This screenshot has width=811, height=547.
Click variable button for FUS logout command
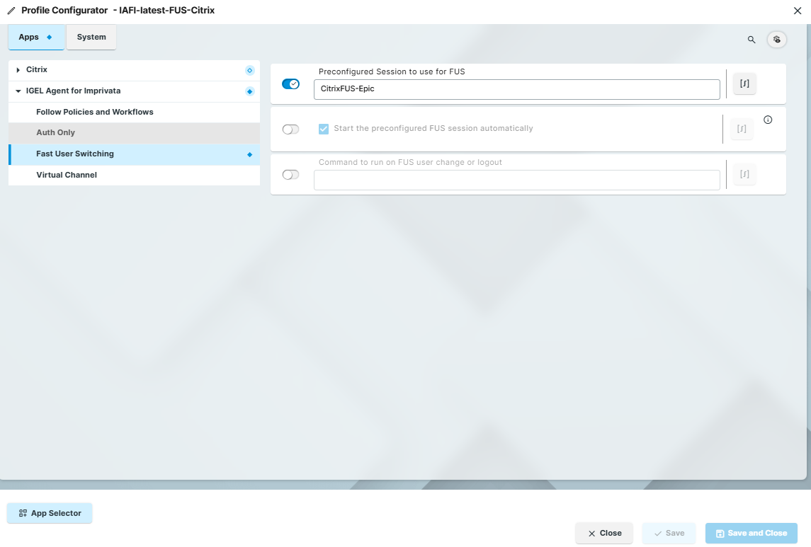[744, 174]
